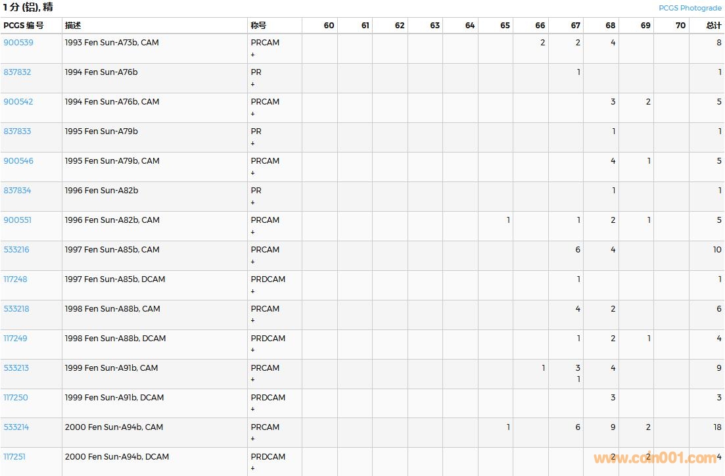Click the PCGS 编号 column header
This screenshot has height=476, width=725.
click(24, 26)
